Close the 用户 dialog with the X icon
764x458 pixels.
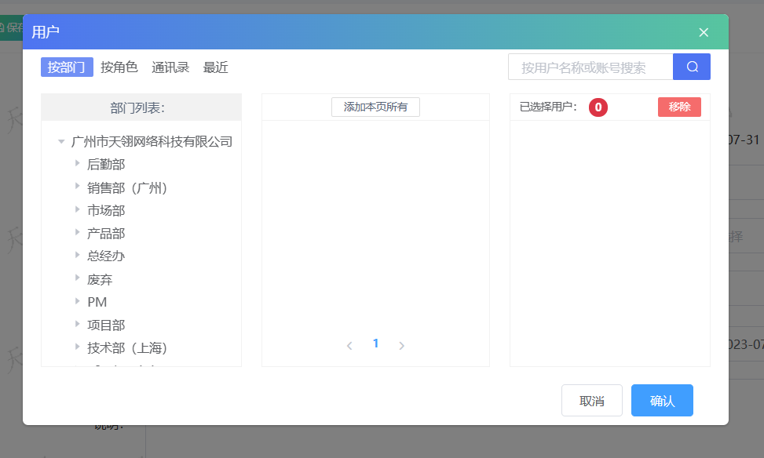click(704, 32)
